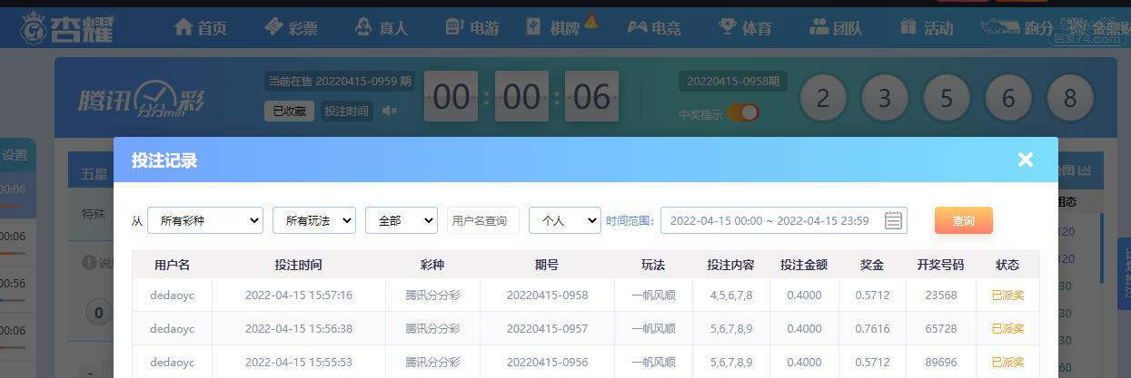Image resolution: width=1131 pixels, height=378 pixels.
Task: Close the 投注记录 dialog
Action: pyautogui.click(x=1026, y=160)
